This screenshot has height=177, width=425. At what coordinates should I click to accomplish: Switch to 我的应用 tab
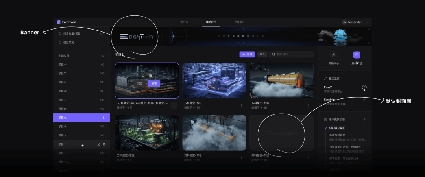point(211,22)
